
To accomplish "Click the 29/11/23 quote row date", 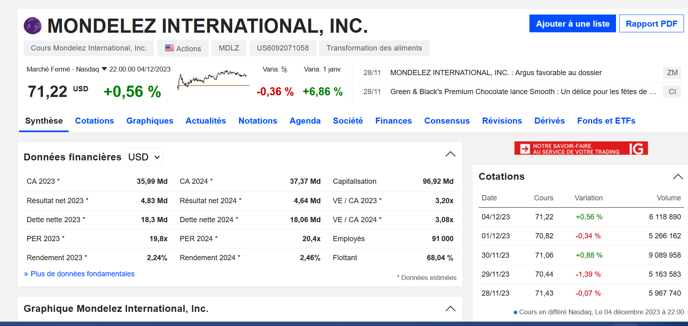I will (495, 274).
